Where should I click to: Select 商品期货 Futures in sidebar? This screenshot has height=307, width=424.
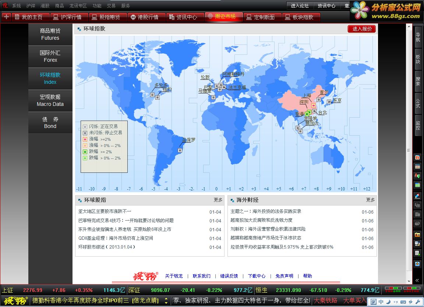[50, 34]
